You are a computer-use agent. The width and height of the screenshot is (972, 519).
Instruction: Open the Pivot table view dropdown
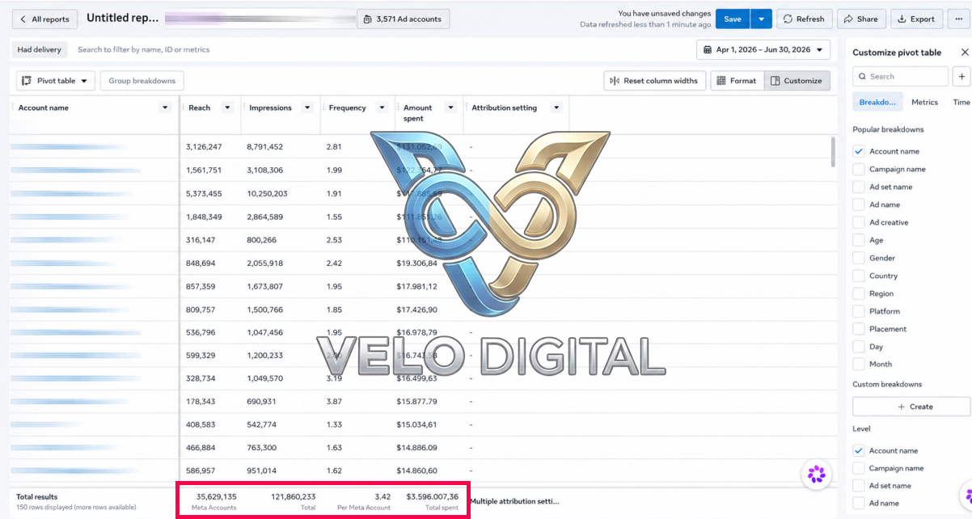pos(56,81)
